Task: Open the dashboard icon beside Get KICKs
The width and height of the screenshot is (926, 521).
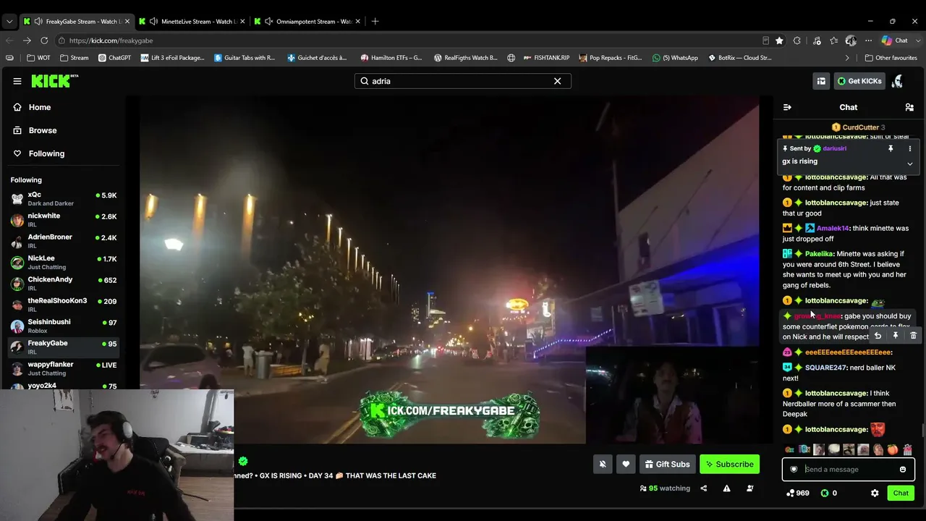Action: [x=821, y=81]
